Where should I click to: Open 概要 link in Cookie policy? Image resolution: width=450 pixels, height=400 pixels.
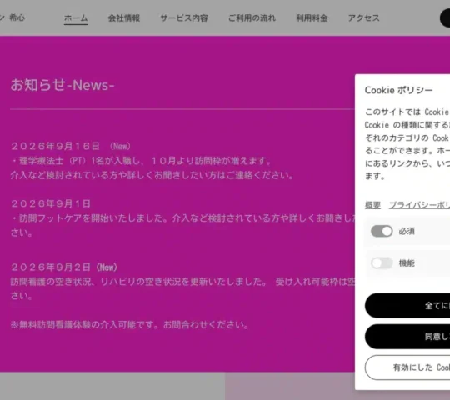(372, 205)
